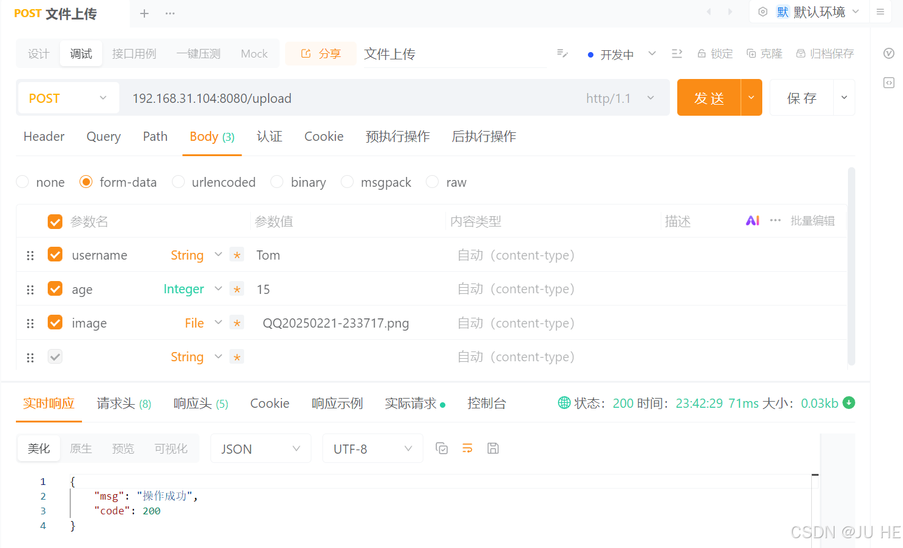
Task: Uncheck the image parameter checkbox
Action: [x=55, y=322]
